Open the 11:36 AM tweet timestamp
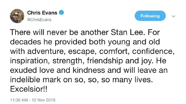This screenshot has height=104, width=186. [x=19, y=100]
